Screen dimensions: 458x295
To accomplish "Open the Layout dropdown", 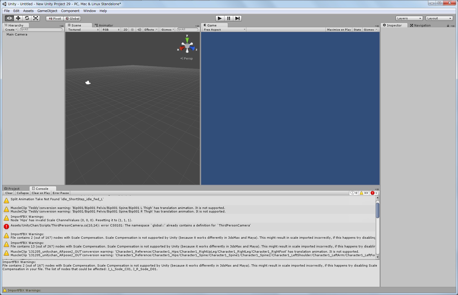I will click(x=439, y=18).
